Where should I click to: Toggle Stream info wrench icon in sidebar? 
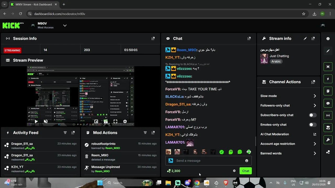[x=328, y=140]
